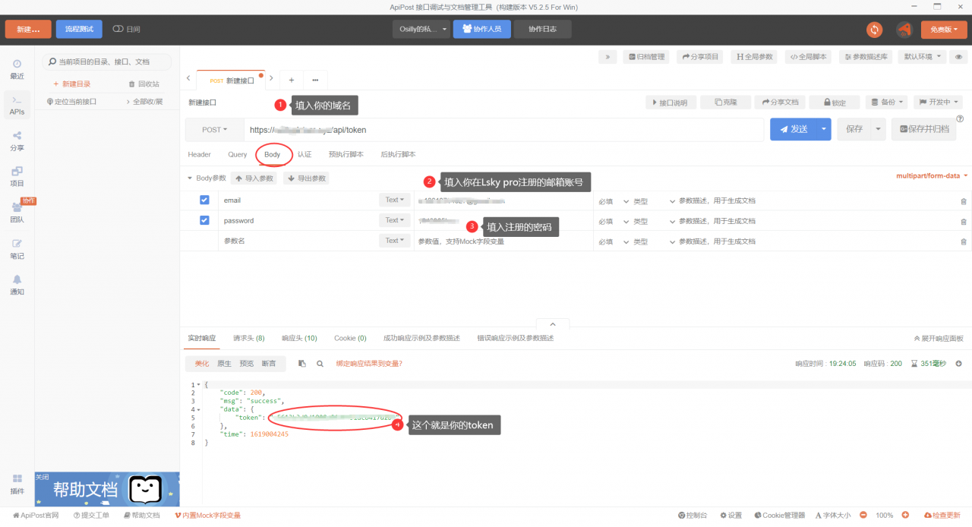Click 绑定响应结果到变量 link
972x527 pixels.
point(369,364)
